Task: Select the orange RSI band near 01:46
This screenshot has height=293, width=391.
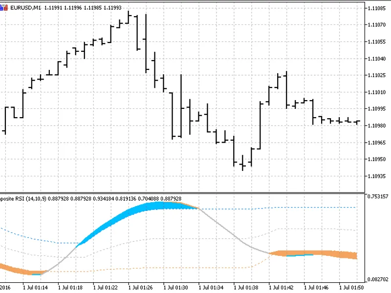Action: [317, 253]
